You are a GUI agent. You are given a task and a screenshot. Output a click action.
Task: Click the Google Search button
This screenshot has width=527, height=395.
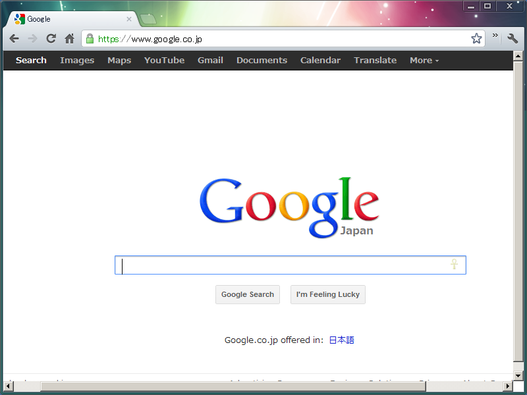click(x=248, y=294)
